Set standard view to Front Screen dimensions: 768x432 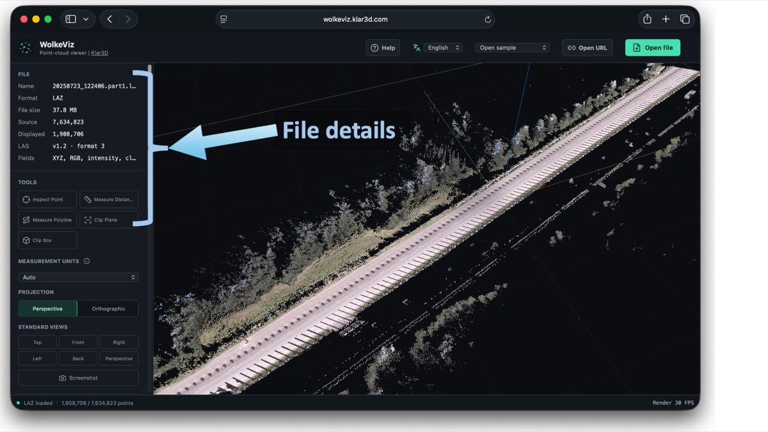[x=78, y=342]
